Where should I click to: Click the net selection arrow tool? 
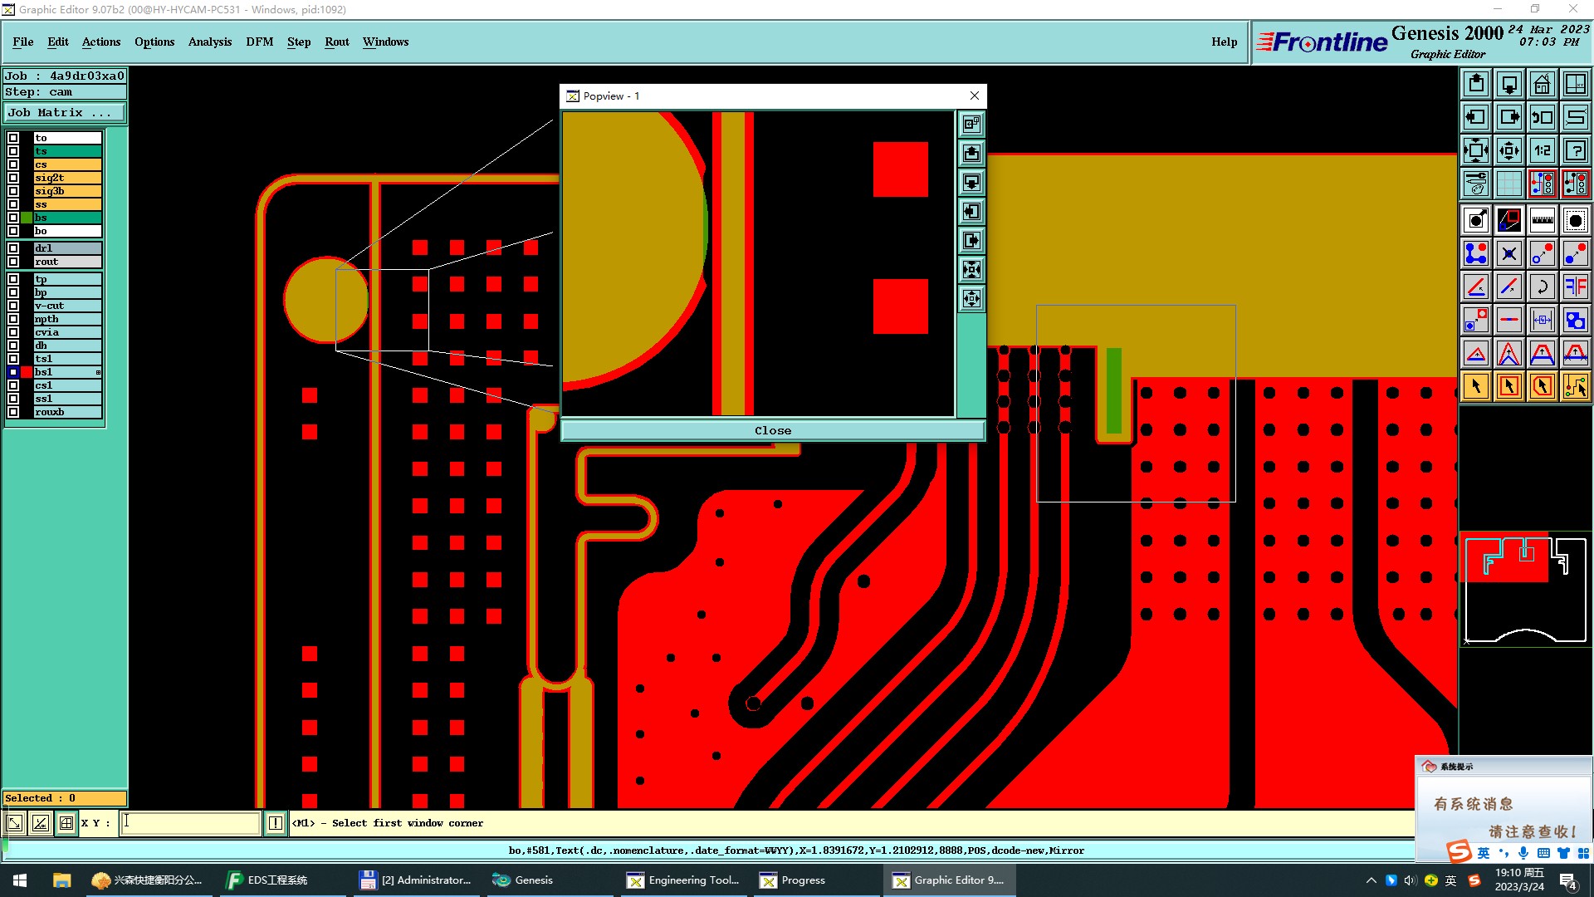(1575, 386)
